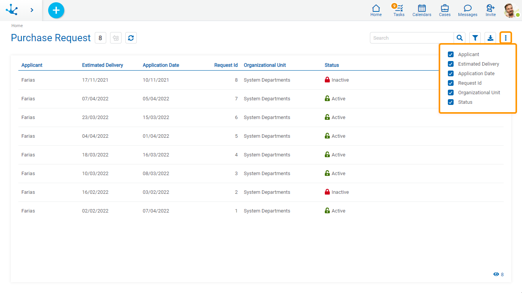Click Farias in request 3 row
Screen dimensions: 522x293
(28, 174)
